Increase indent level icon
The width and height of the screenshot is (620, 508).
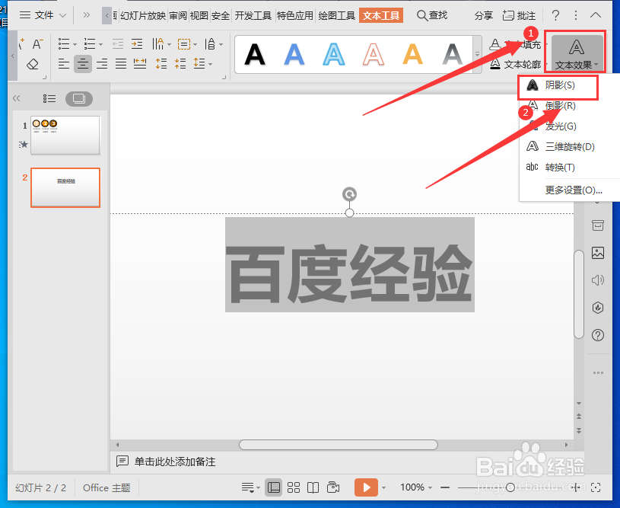(x=137, y=43)
